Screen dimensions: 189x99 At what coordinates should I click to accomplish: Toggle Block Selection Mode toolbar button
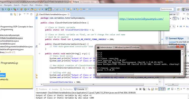point(57,9)
